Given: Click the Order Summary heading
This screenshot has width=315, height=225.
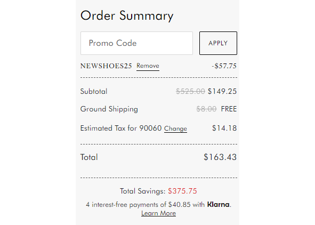Looking at the screenshot, I should point(127,15).
